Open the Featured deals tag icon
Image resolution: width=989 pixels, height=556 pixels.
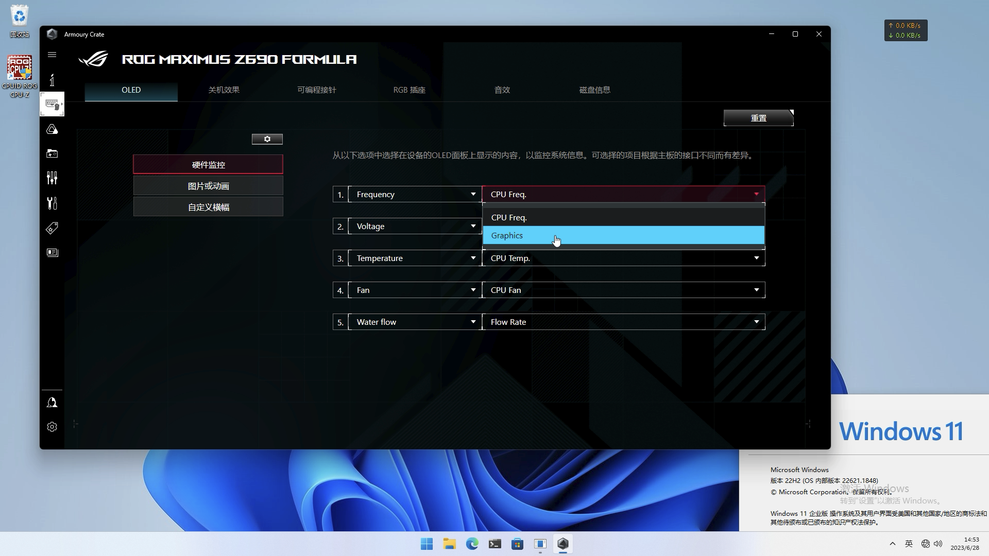(52, 228)
